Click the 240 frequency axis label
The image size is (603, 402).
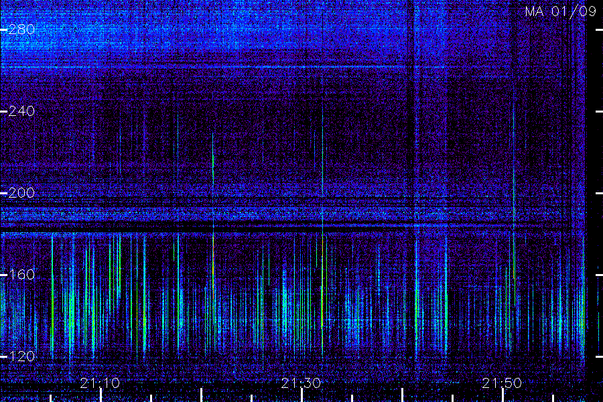[21, 111]
